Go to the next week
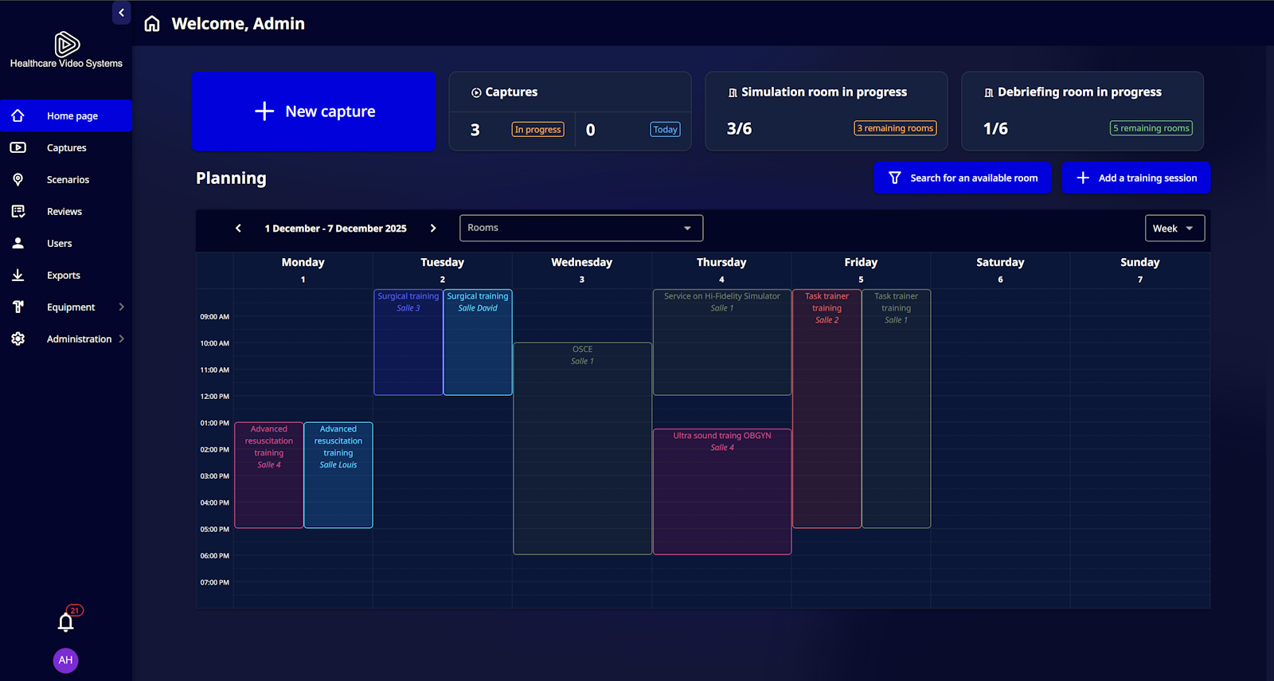This screenshot has height=681, width=1274. click(x=433, y=229)
